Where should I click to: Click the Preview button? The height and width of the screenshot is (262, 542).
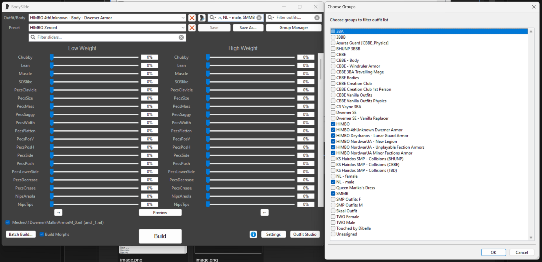click(160, 213)
